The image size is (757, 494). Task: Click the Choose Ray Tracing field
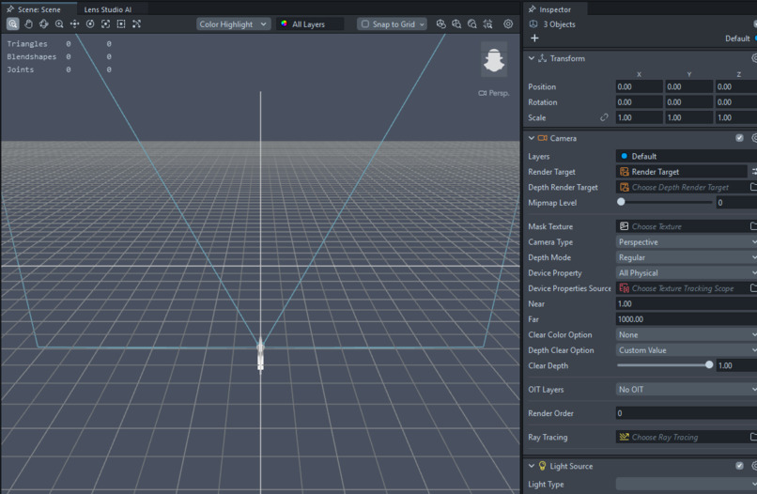click(x=682, y=437)
